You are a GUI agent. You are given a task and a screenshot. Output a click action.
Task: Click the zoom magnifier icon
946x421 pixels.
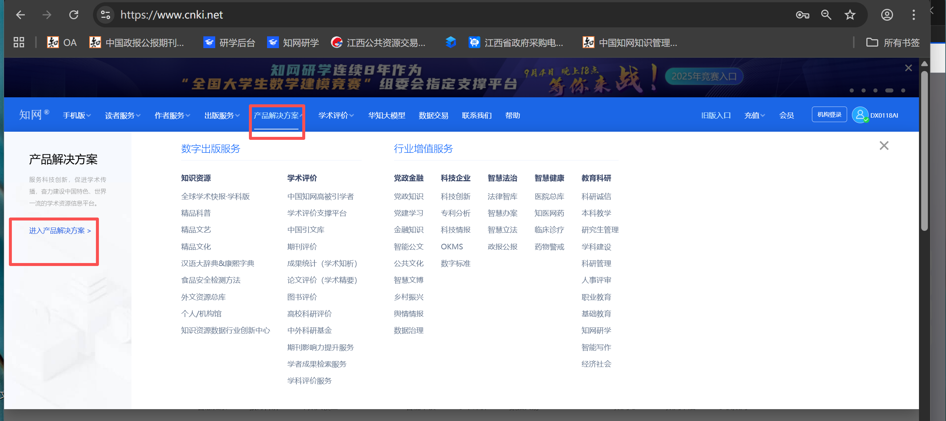point(826,15)
